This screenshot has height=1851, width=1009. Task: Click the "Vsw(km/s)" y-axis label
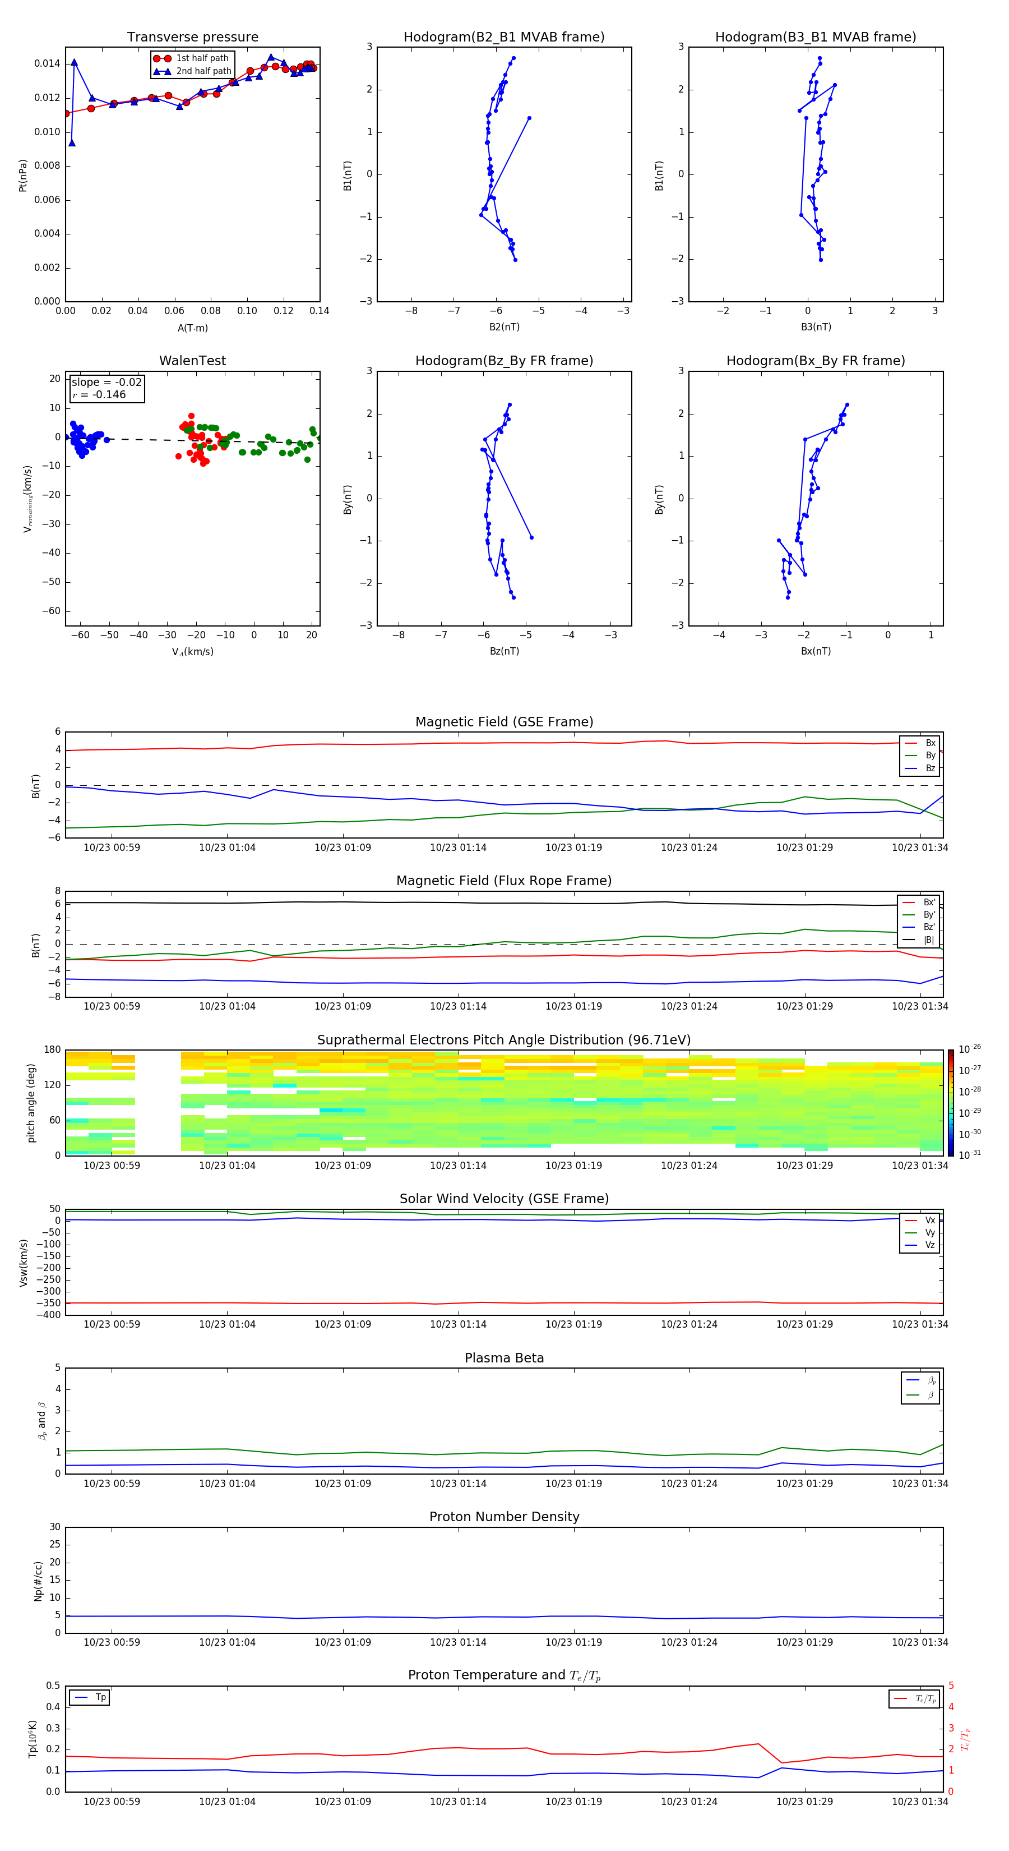pos(23,1262)
